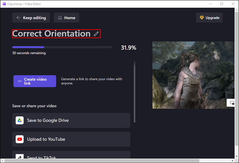
Task: Click the diamond icon on the Upgrade button
Action: [x=201, y=18]
